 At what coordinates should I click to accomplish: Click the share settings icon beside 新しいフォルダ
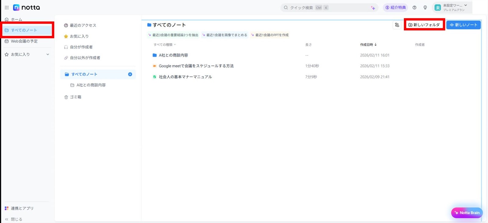[397, 25]
